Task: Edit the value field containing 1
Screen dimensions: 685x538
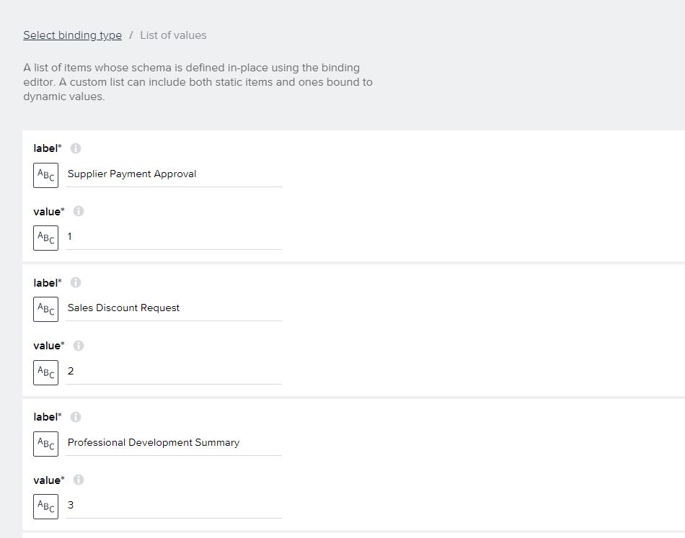Action: (174, 238)
